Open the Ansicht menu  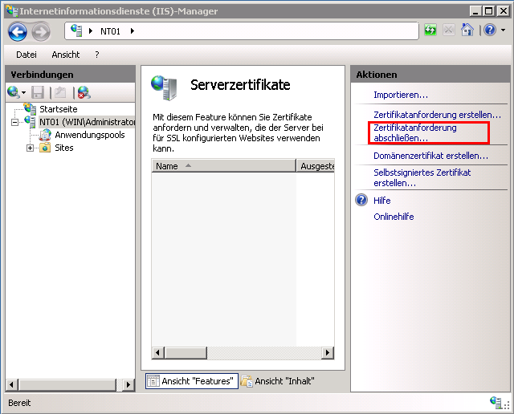point(66,55)
